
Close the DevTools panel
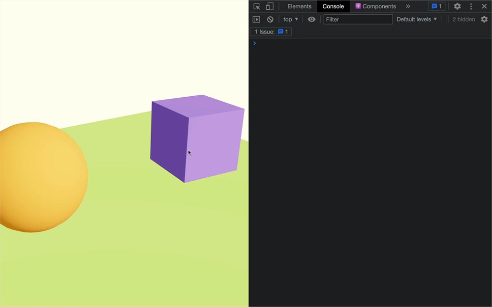click(484, 6)
